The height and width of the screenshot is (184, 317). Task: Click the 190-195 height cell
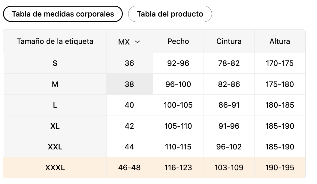tap(280, 167)
